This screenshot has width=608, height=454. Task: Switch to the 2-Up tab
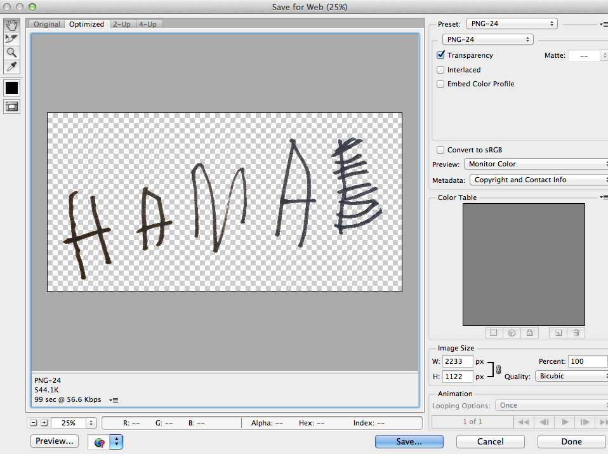(122, 24)
